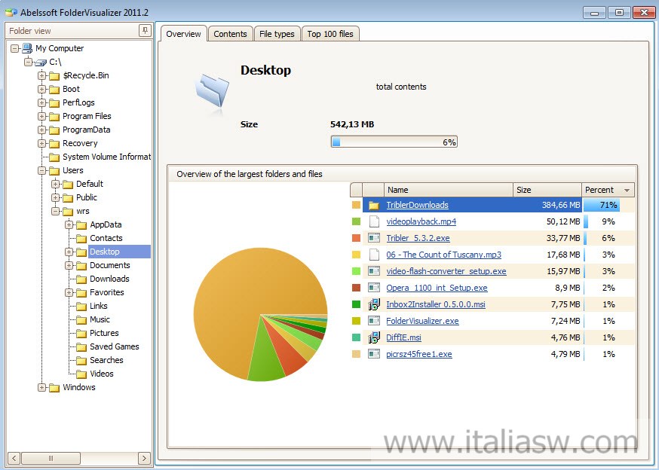Click the folder tree scroll left arrow
Viewport: 659px width, 470px height.
pos(14,458)
